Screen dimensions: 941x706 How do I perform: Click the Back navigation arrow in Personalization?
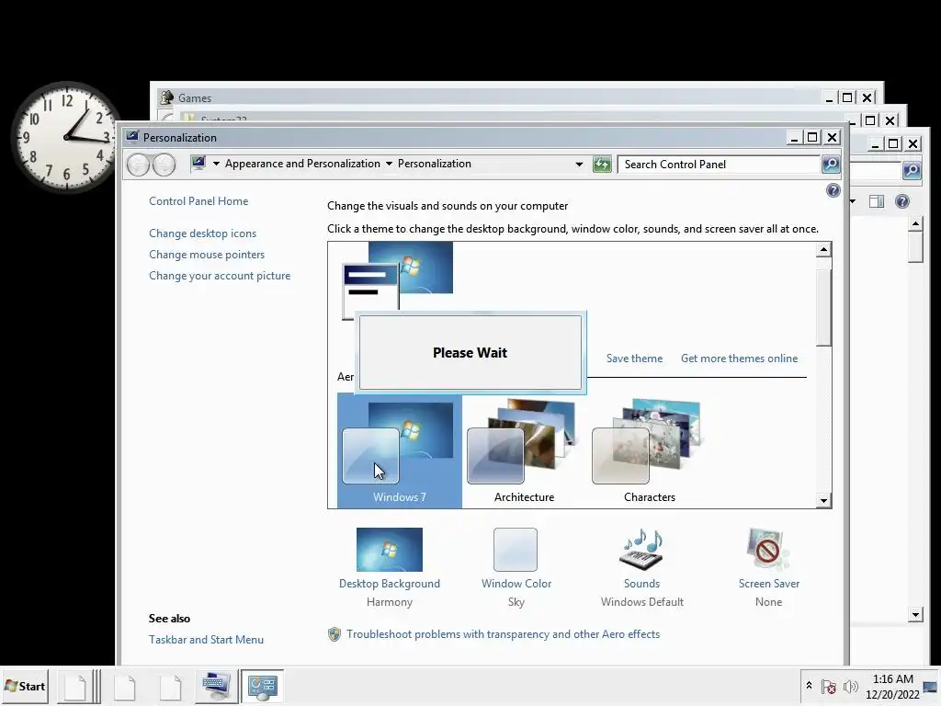pyautogui.click(x=138, y=164)
